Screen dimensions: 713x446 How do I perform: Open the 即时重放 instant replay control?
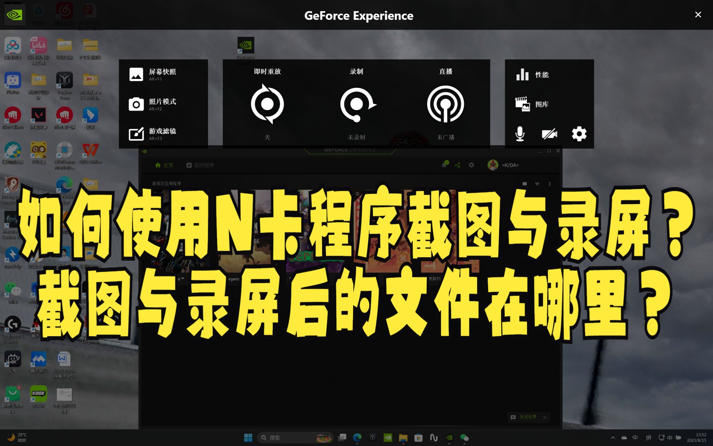(x=267, y=104)
